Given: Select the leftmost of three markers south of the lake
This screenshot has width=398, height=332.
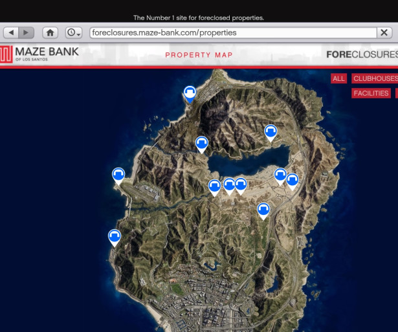Looking at the screenshot, I should click(x=214, y=188).
